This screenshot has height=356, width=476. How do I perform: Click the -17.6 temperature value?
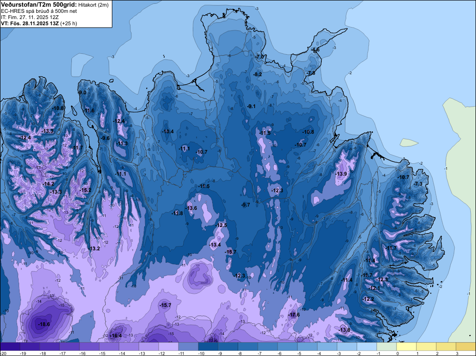click(294, 315)
